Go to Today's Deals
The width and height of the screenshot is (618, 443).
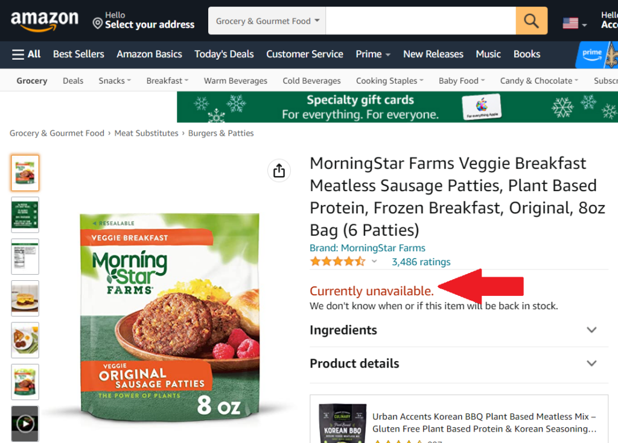[x=224, y=54]
